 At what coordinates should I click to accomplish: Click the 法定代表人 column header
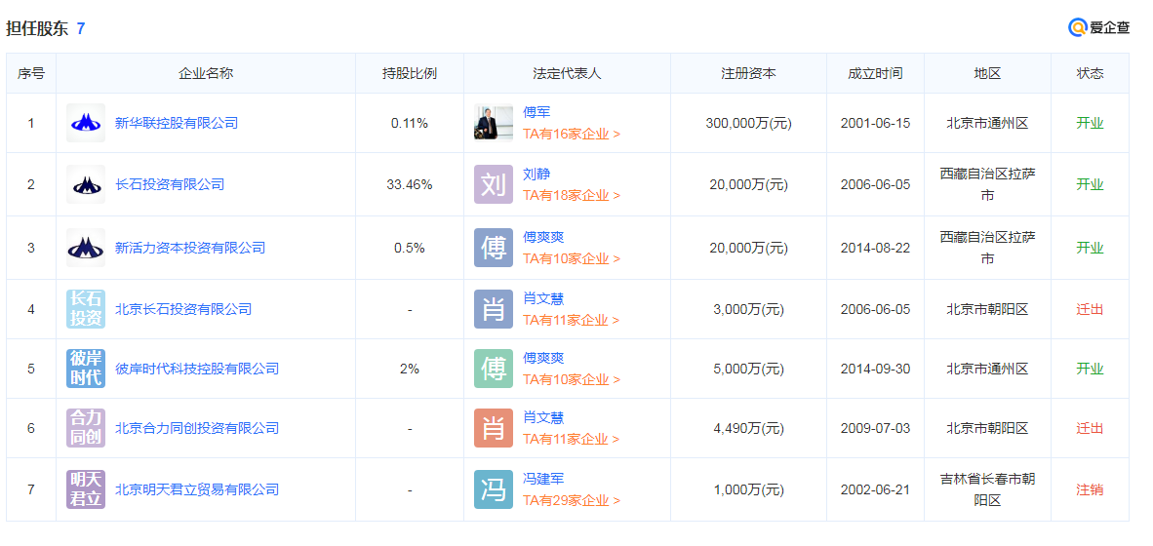pyautogui.click(x=567, y=73)
